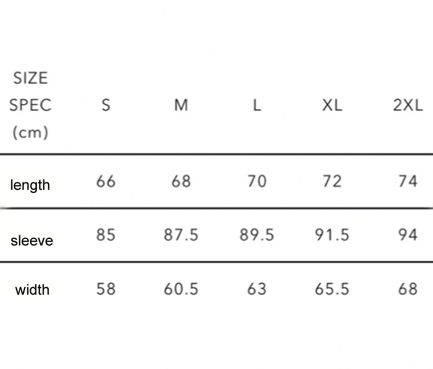Click width value 60.5 for size M
Image resolution: width=433 pixels, height=369 pixels.
click(181, 289)
